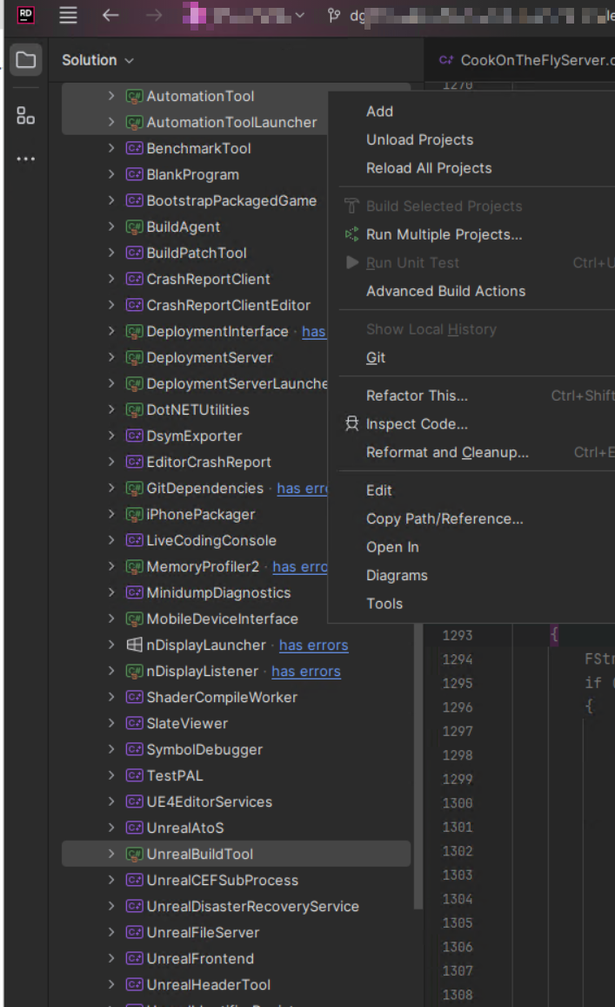The height and width of the screenshot is (1007, 615).
Task: Select the UnrealAtoS project row
Action: 236,828
